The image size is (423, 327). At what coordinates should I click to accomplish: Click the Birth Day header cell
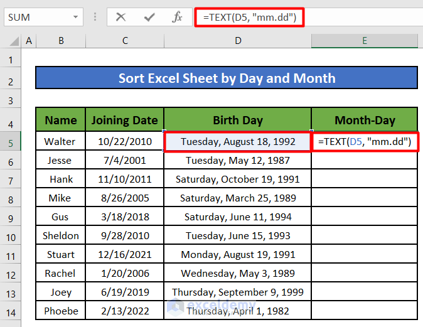(x=238, y=120)
